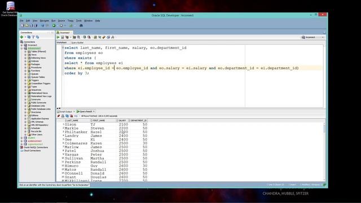This screenshot has width=361, height=203.
Task: Click the Clear eraser icon in worksheet toolbar
Action: pyautogui.click(x=104, y=37)
